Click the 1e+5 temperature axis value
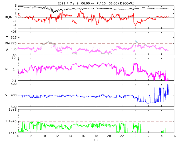Image resolution: width=178 pixels, height=142 pixels. pyautogui.click(x=13, y=121)
